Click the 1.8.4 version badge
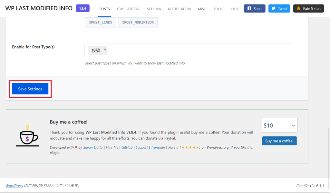 point(83,8)
